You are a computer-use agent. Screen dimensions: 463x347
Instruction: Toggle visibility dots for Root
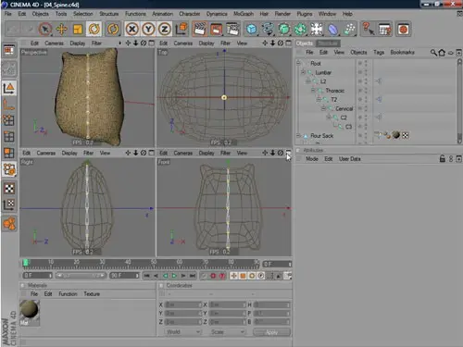[366, 63]
